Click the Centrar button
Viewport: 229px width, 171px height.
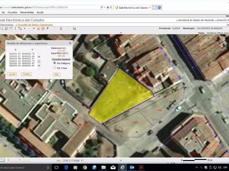26,74
